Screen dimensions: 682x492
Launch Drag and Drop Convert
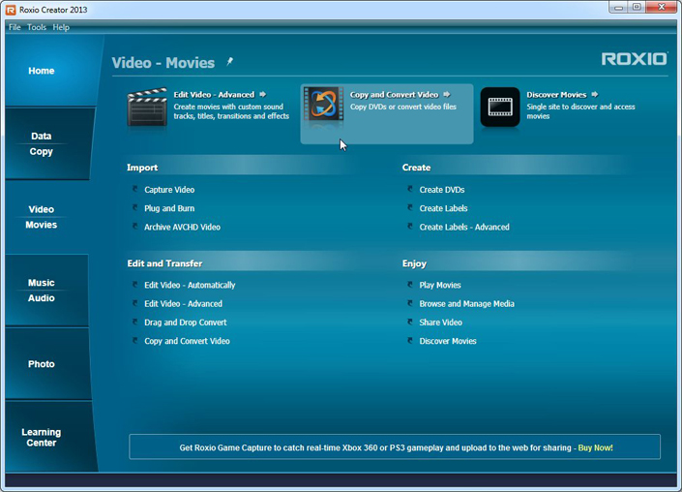pyautogui.click(x=186, y=323)
